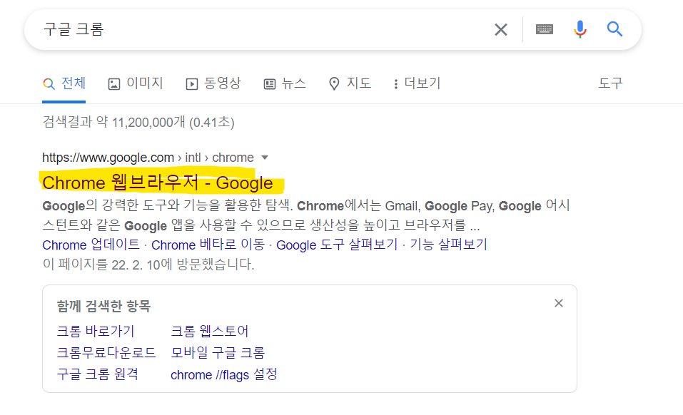Open the Google 도구 살펴보기 sitelink
This screenshot has width=683, height=415.
(x=337, y=245)
